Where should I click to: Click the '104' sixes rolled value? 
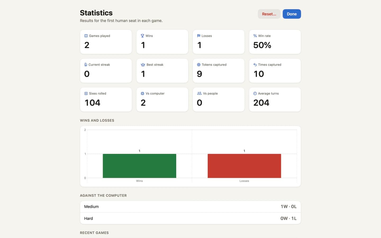click(x=92, y=103)
